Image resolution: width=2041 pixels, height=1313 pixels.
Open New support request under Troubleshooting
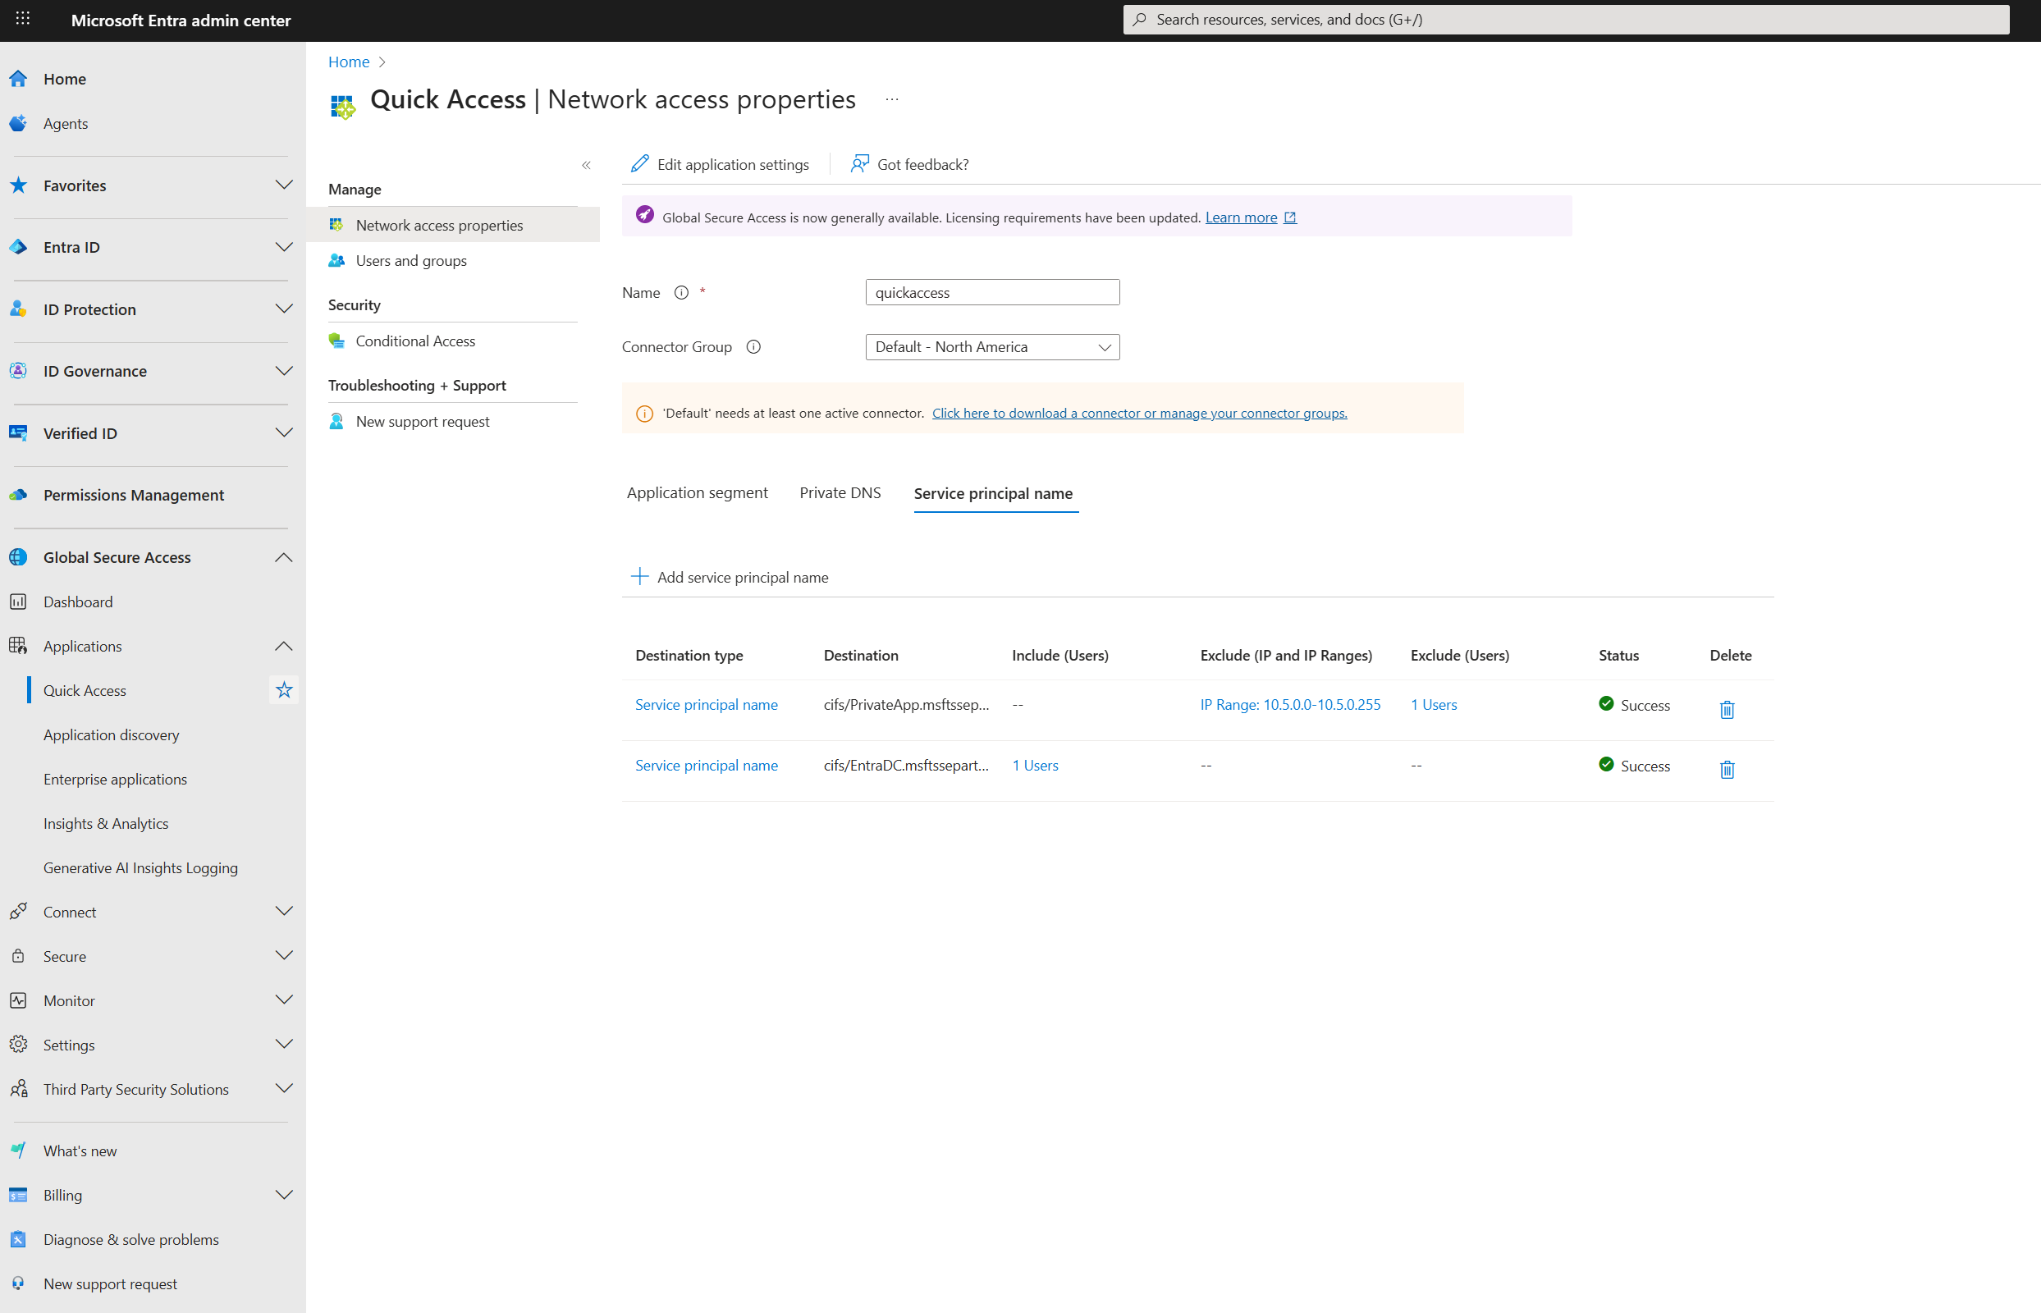tap(422, 420)
